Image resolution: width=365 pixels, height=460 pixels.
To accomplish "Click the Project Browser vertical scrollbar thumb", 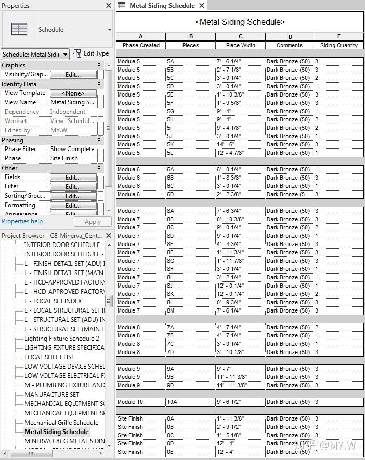I will pyautogui.click(x=109, y=301).
